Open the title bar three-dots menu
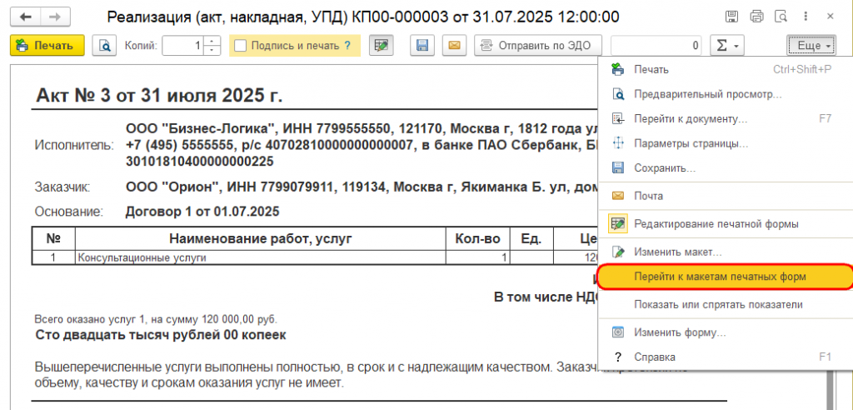The image size is (853, 410). 806,17
